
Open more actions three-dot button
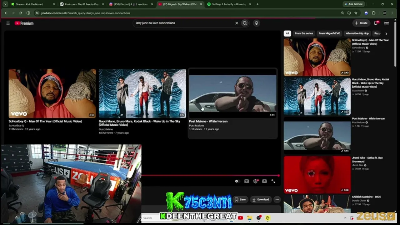(277, 199)
